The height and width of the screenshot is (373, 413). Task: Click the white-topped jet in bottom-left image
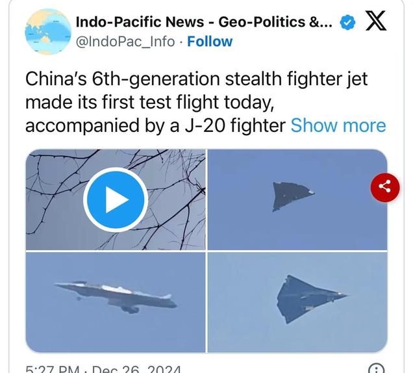point(116,297)
